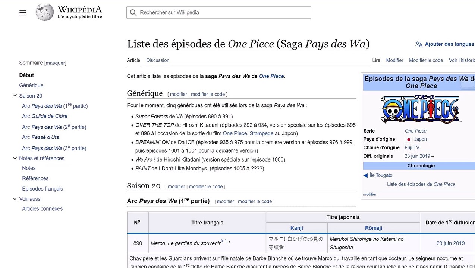The width and height of the screenshot is (475, 268).
Task: Open the One Piece: Stampede film link
Action: 248,133
